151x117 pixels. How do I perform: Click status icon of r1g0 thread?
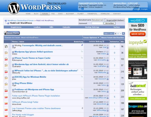click(6, 84)
